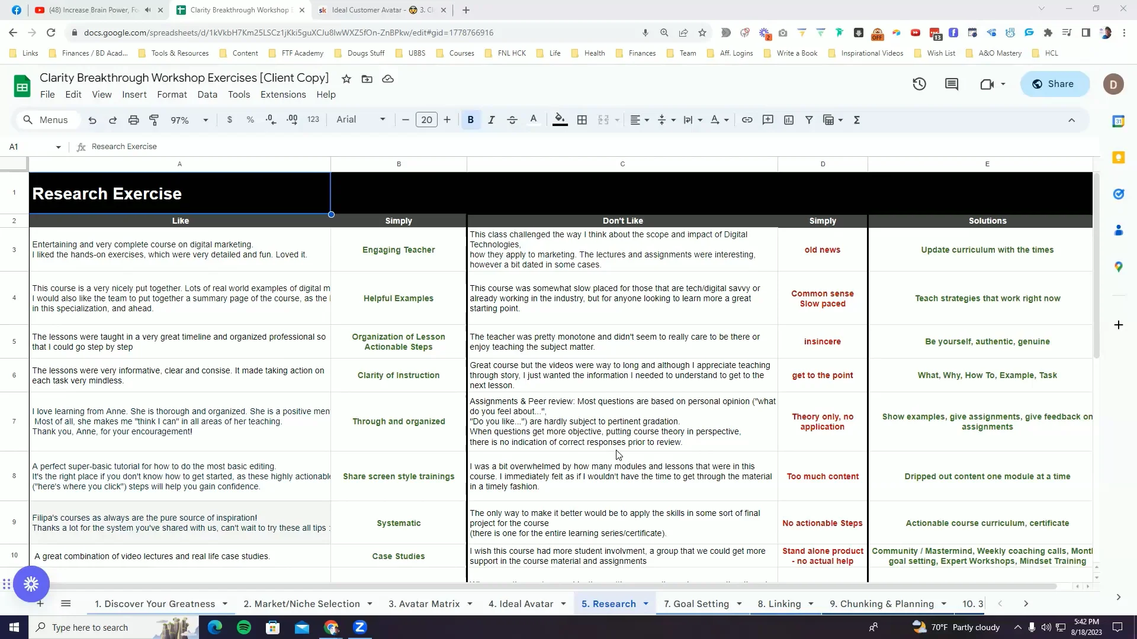Open Zoom from the taskbar
The width and height of the screenshot is (1137, 639).
tap(359, 627)
